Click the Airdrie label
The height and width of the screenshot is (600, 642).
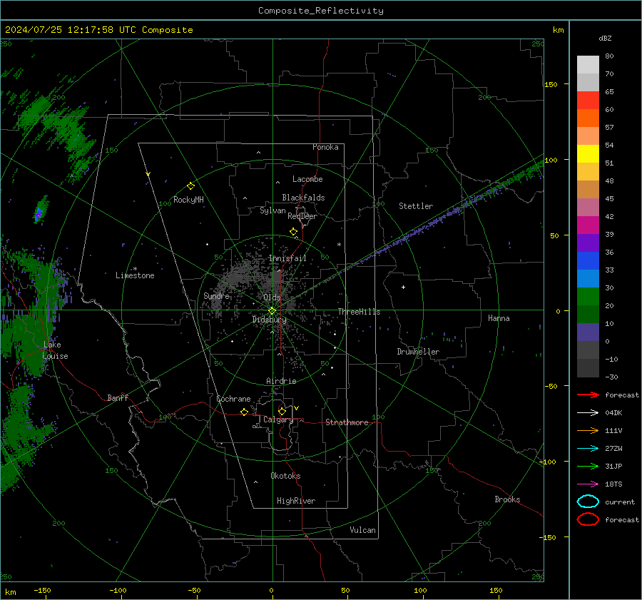281,381
